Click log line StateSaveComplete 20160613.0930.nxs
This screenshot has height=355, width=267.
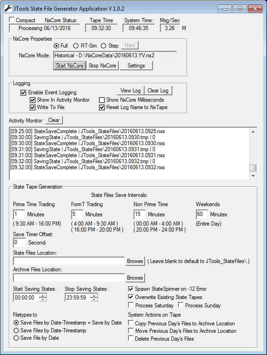(87, 143)
